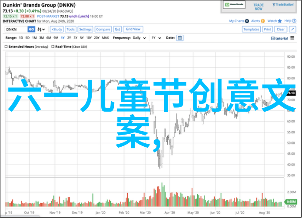Viewport: 302px width, 218px height.
Task: Enable Extended Hours checkbox
Action: pyautogui.click(x=6, y=46)
